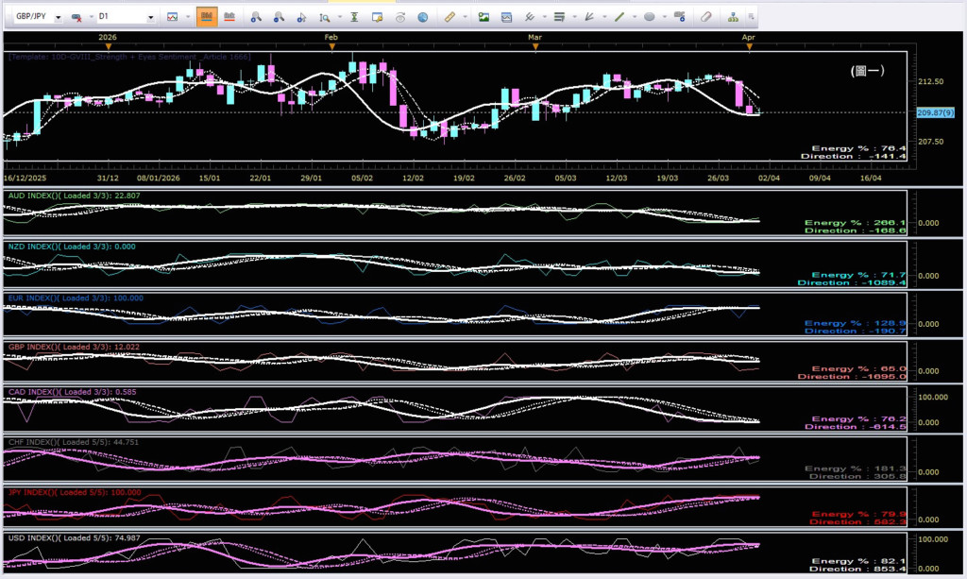Click the zoom in magnifier icon
This screenshot has width=967, height=579.
tap(255, 17)
